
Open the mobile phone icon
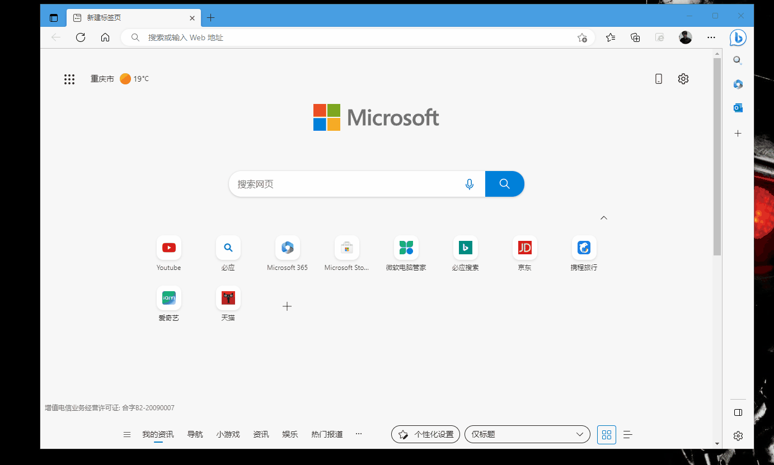coord(659,79)
